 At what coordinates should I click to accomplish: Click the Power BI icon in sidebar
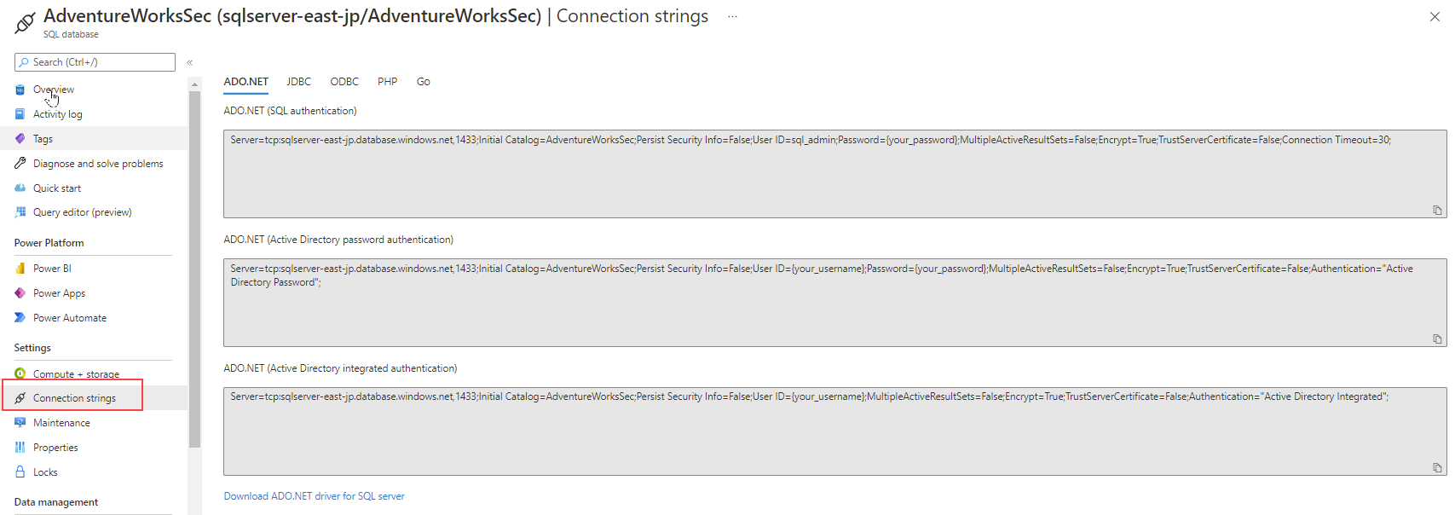pyautogui.click(x=20, y=269)
